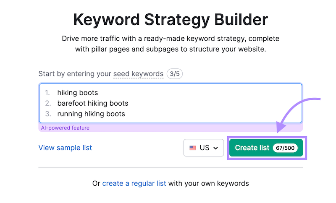Viewport: 336px width, 203px height.
Task: Select the "barefoot hiking boots" keyword line
Action: 93,103
